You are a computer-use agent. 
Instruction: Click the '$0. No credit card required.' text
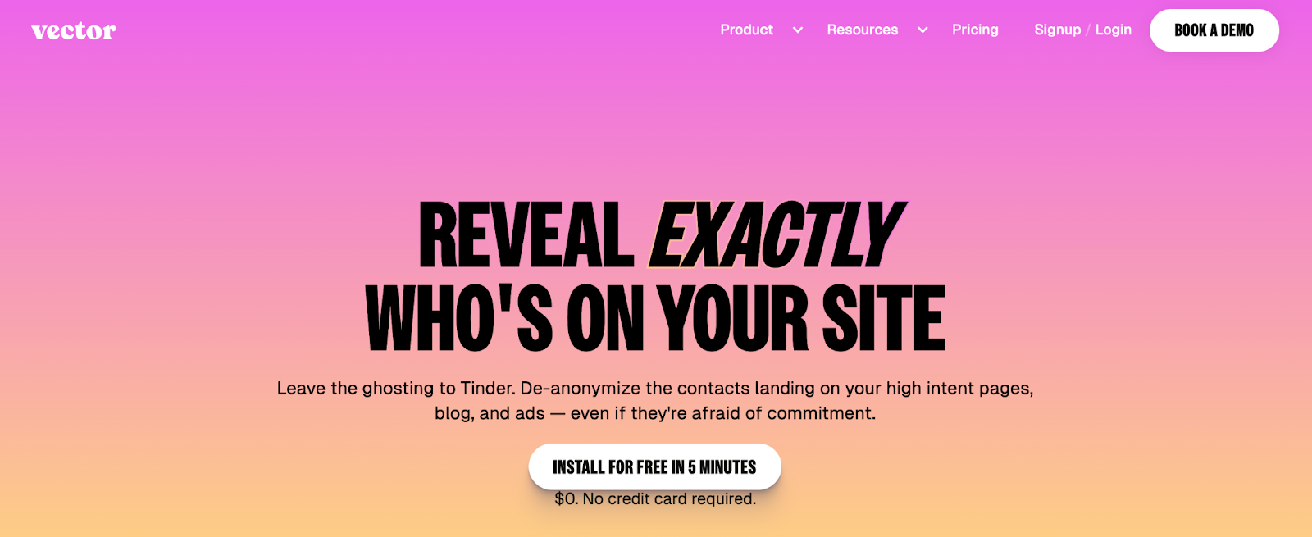point(655,498)
